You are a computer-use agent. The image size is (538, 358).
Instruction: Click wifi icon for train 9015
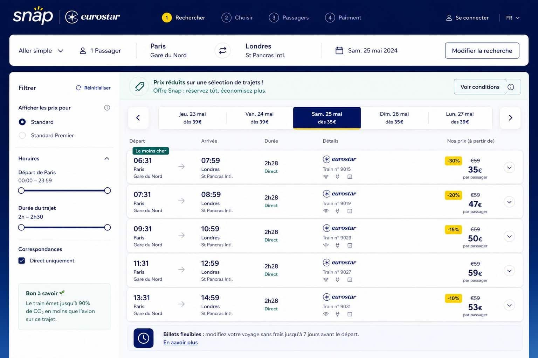click(x=326, y=177)
